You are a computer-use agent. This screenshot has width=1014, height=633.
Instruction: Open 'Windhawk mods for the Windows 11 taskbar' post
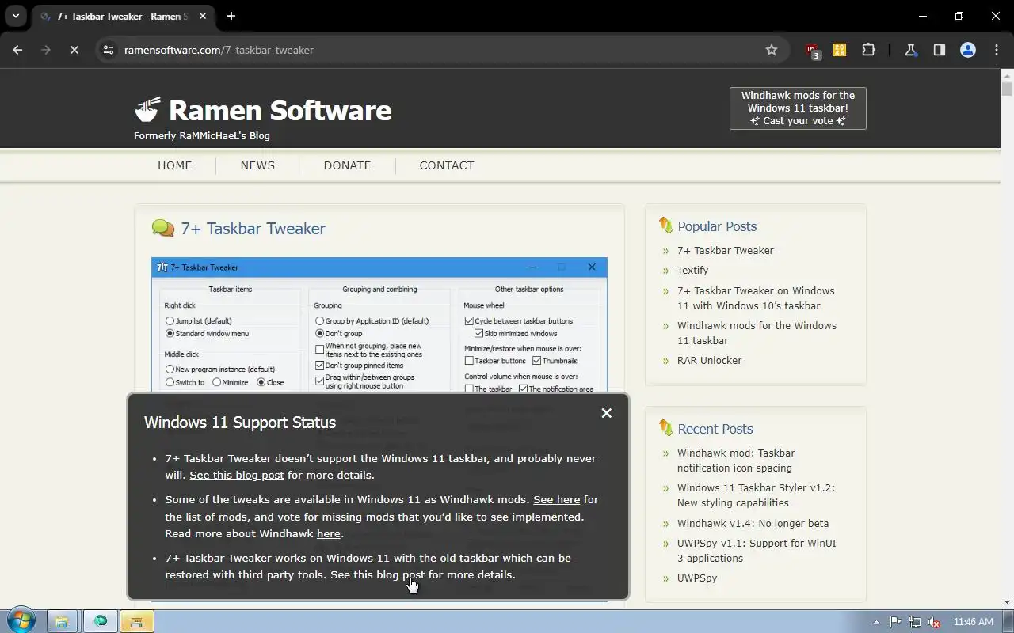[x=757, y=333]
